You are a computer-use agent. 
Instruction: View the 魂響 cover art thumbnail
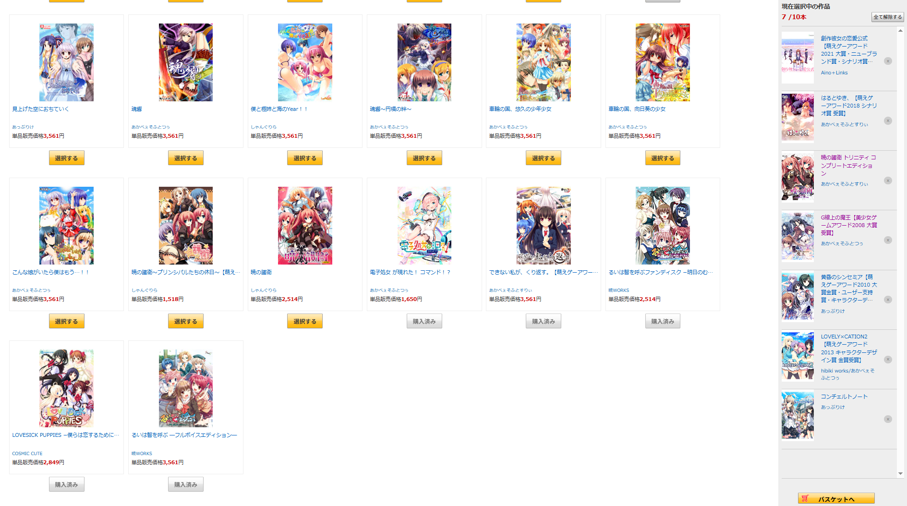click(x=186, y=62)
